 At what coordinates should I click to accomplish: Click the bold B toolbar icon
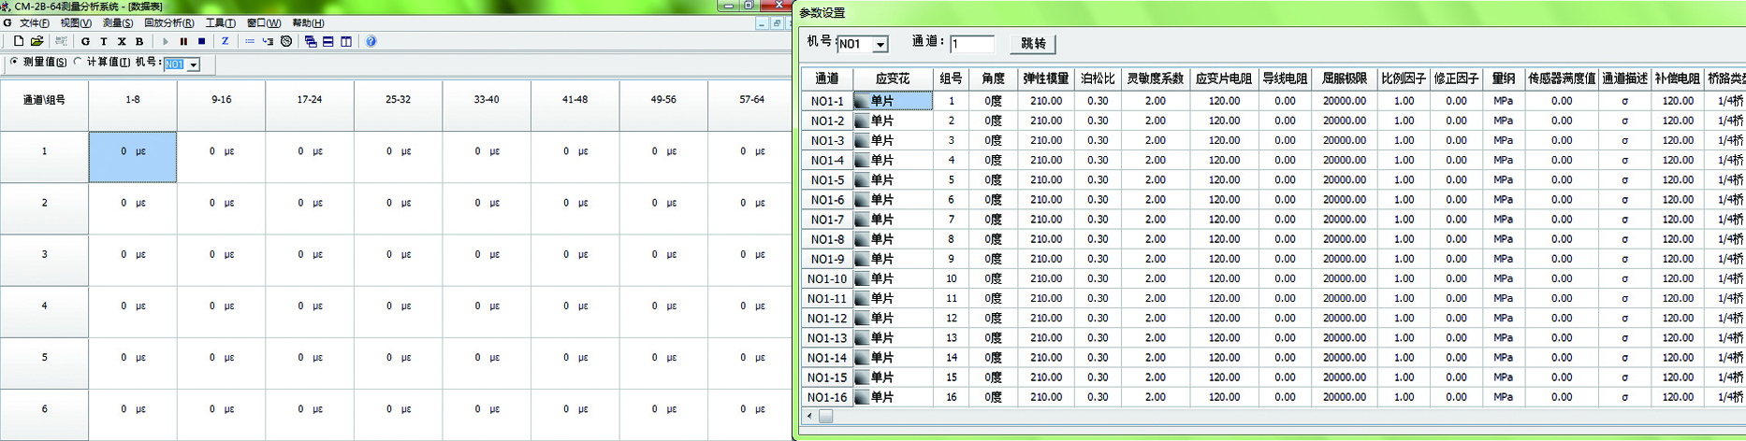pos(139,41)
